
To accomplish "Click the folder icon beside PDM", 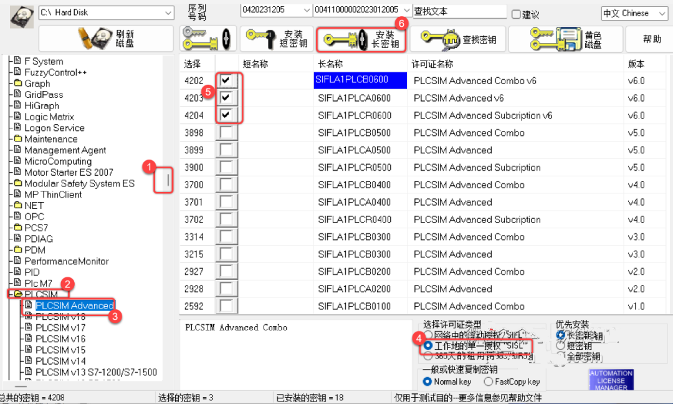I will [x=17, y=249].
